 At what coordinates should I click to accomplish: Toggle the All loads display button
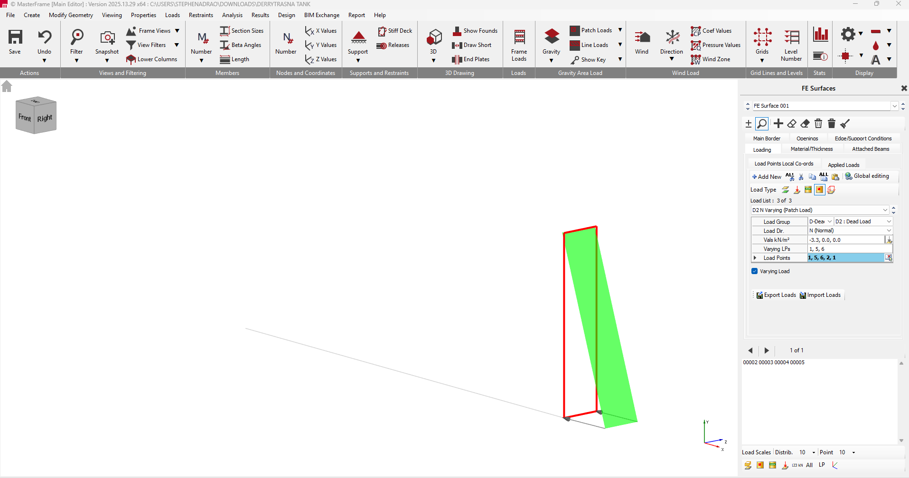[x=809, y=465]
